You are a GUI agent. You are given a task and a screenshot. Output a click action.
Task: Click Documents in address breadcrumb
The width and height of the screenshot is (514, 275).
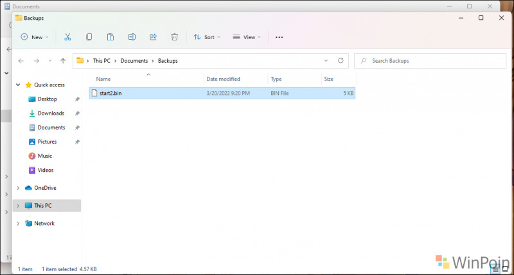(134, 61)
